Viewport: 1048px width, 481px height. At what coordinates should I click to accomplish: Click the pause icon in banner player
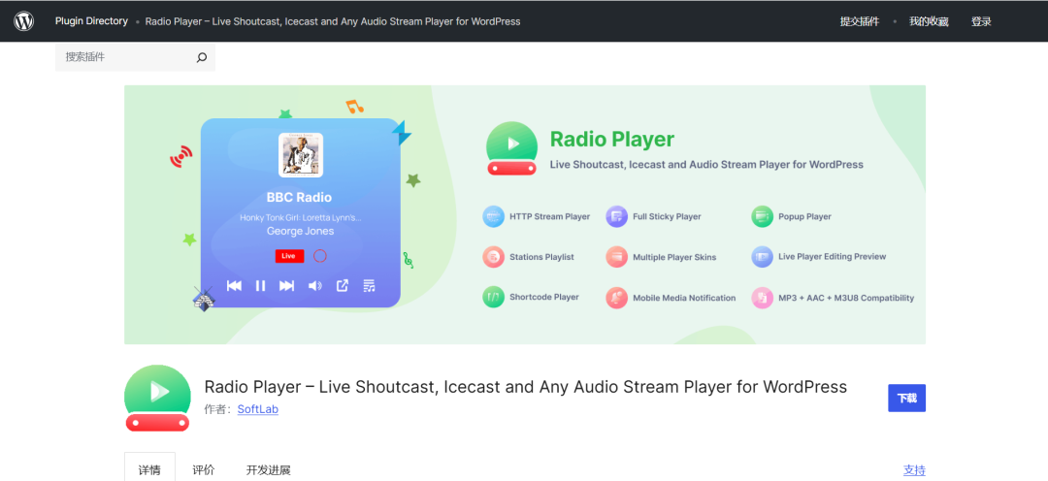(261, 286)
